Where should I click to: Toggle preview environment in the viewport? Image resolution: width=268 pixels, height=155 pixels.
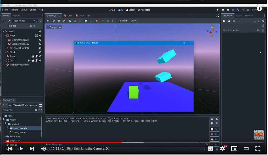[107, 21]
